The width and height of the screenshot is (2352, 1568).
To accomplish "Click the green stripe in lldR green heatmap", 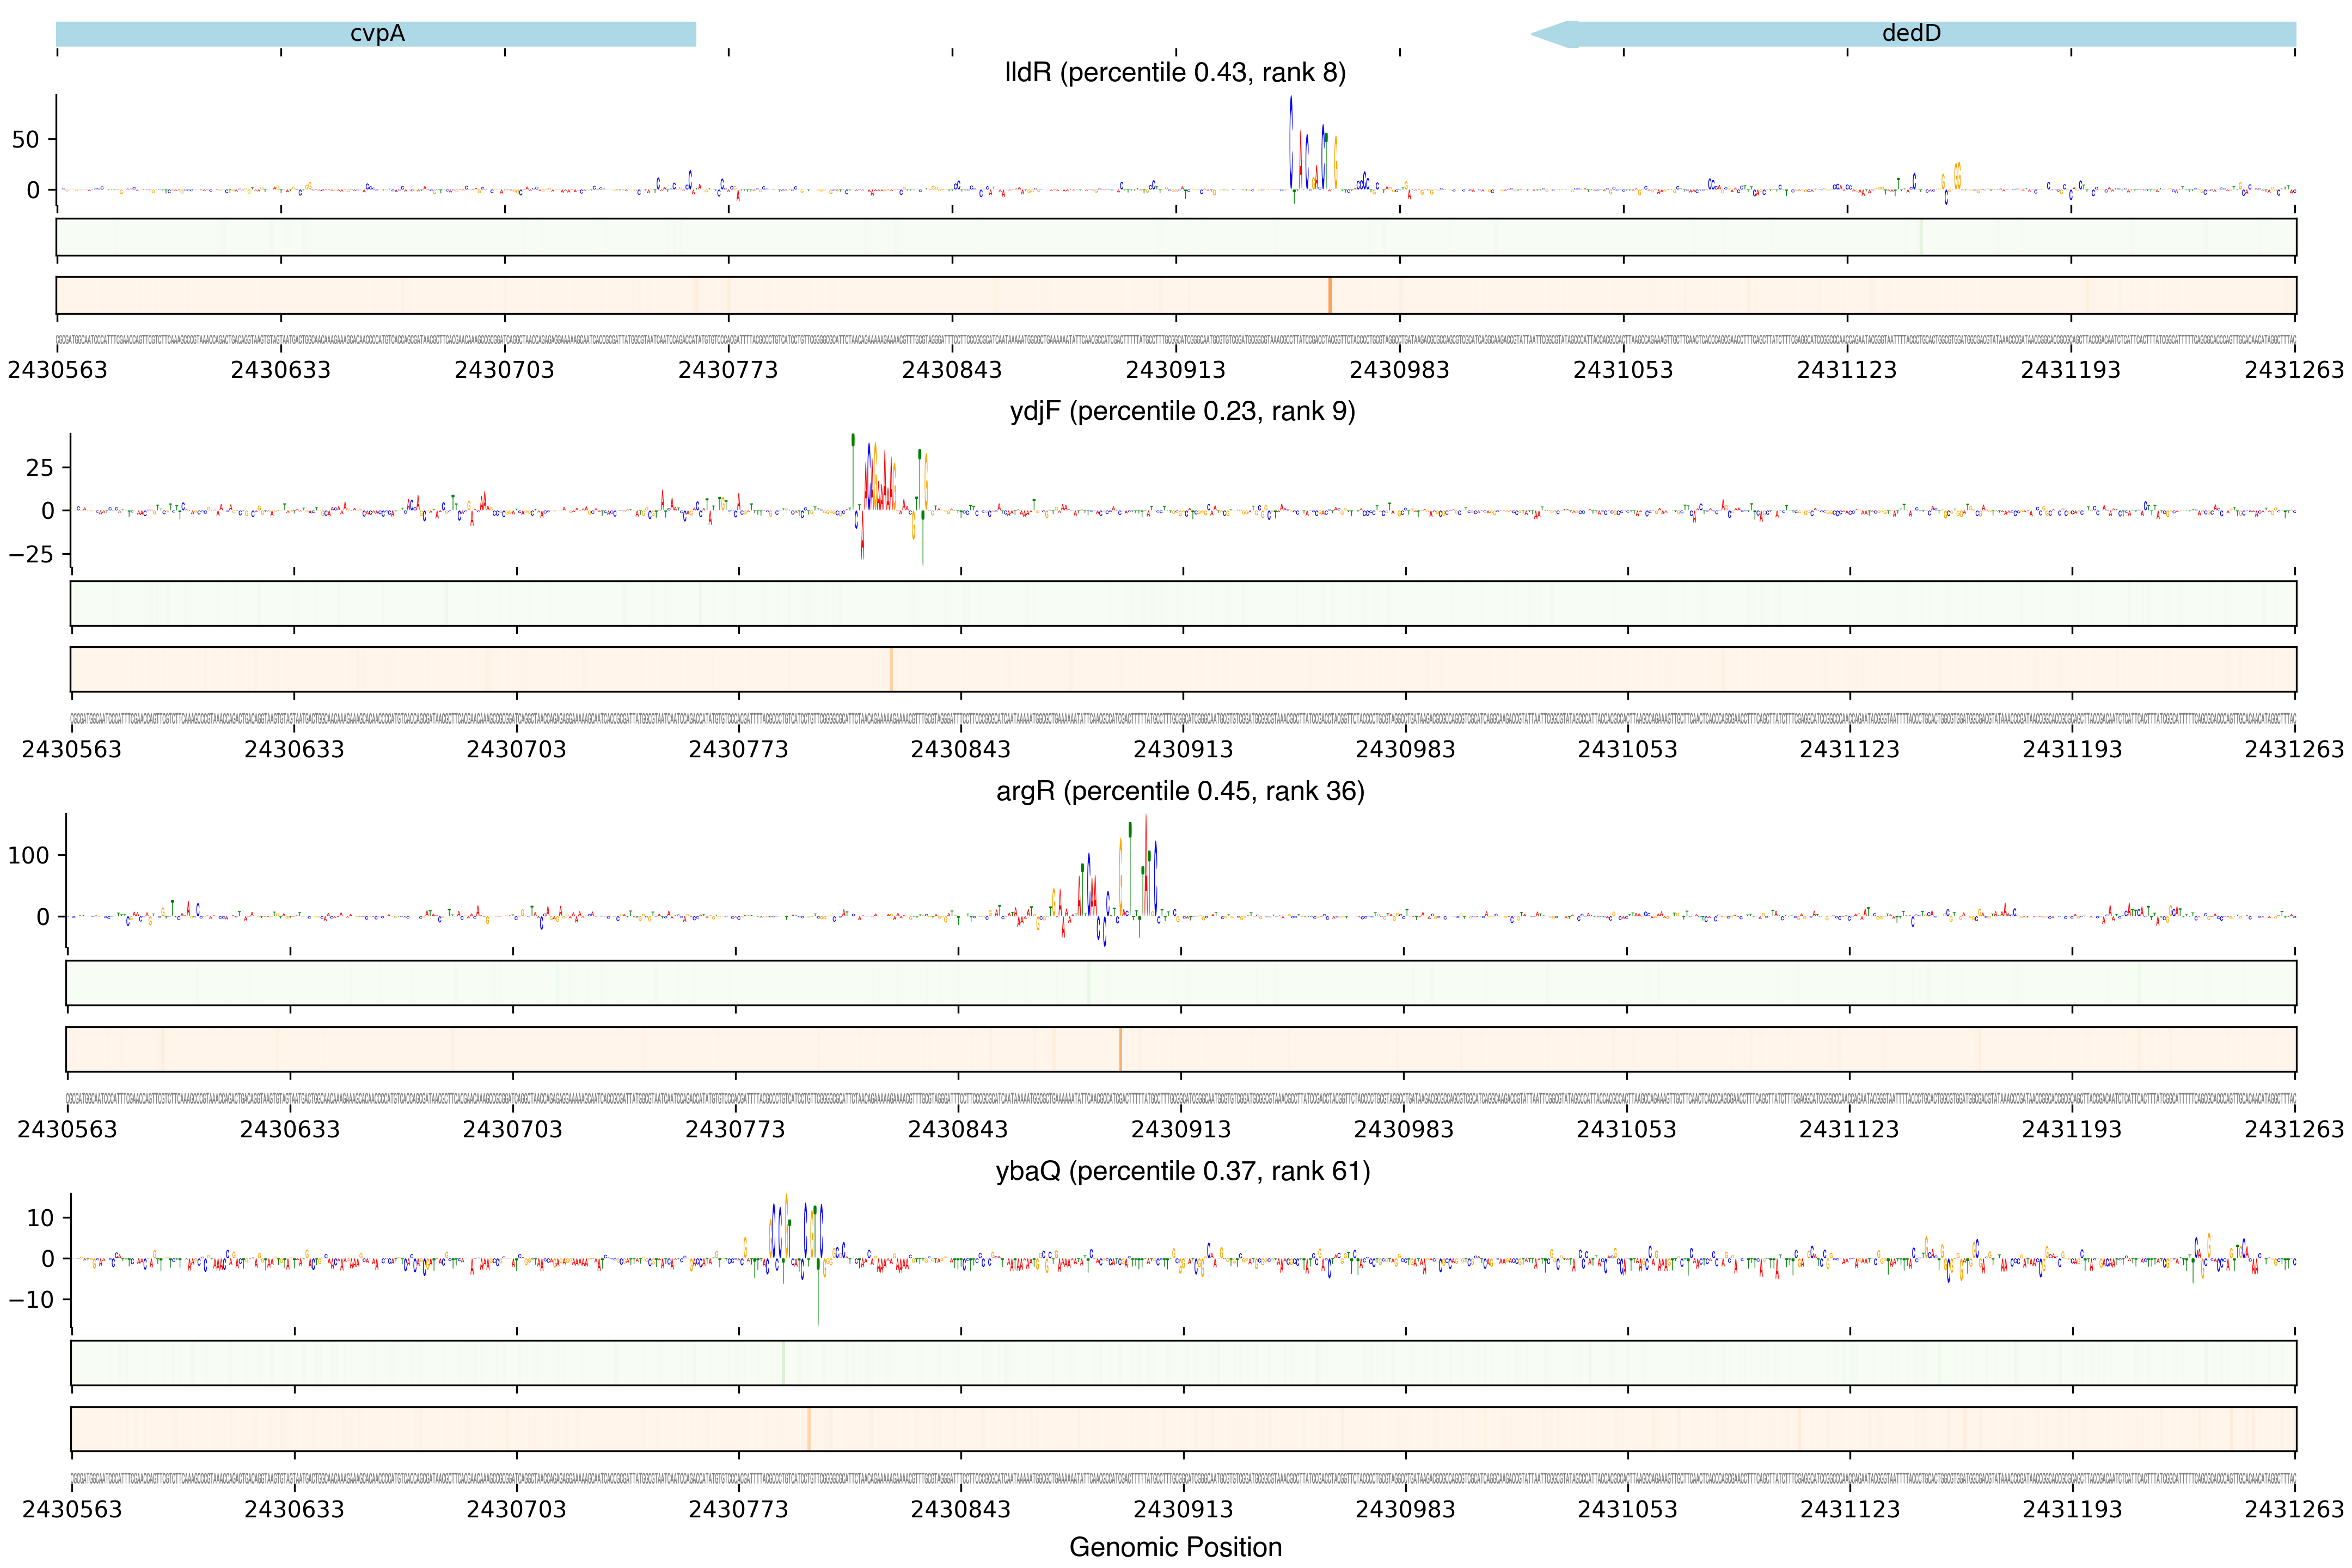I will click(1921, 237).
